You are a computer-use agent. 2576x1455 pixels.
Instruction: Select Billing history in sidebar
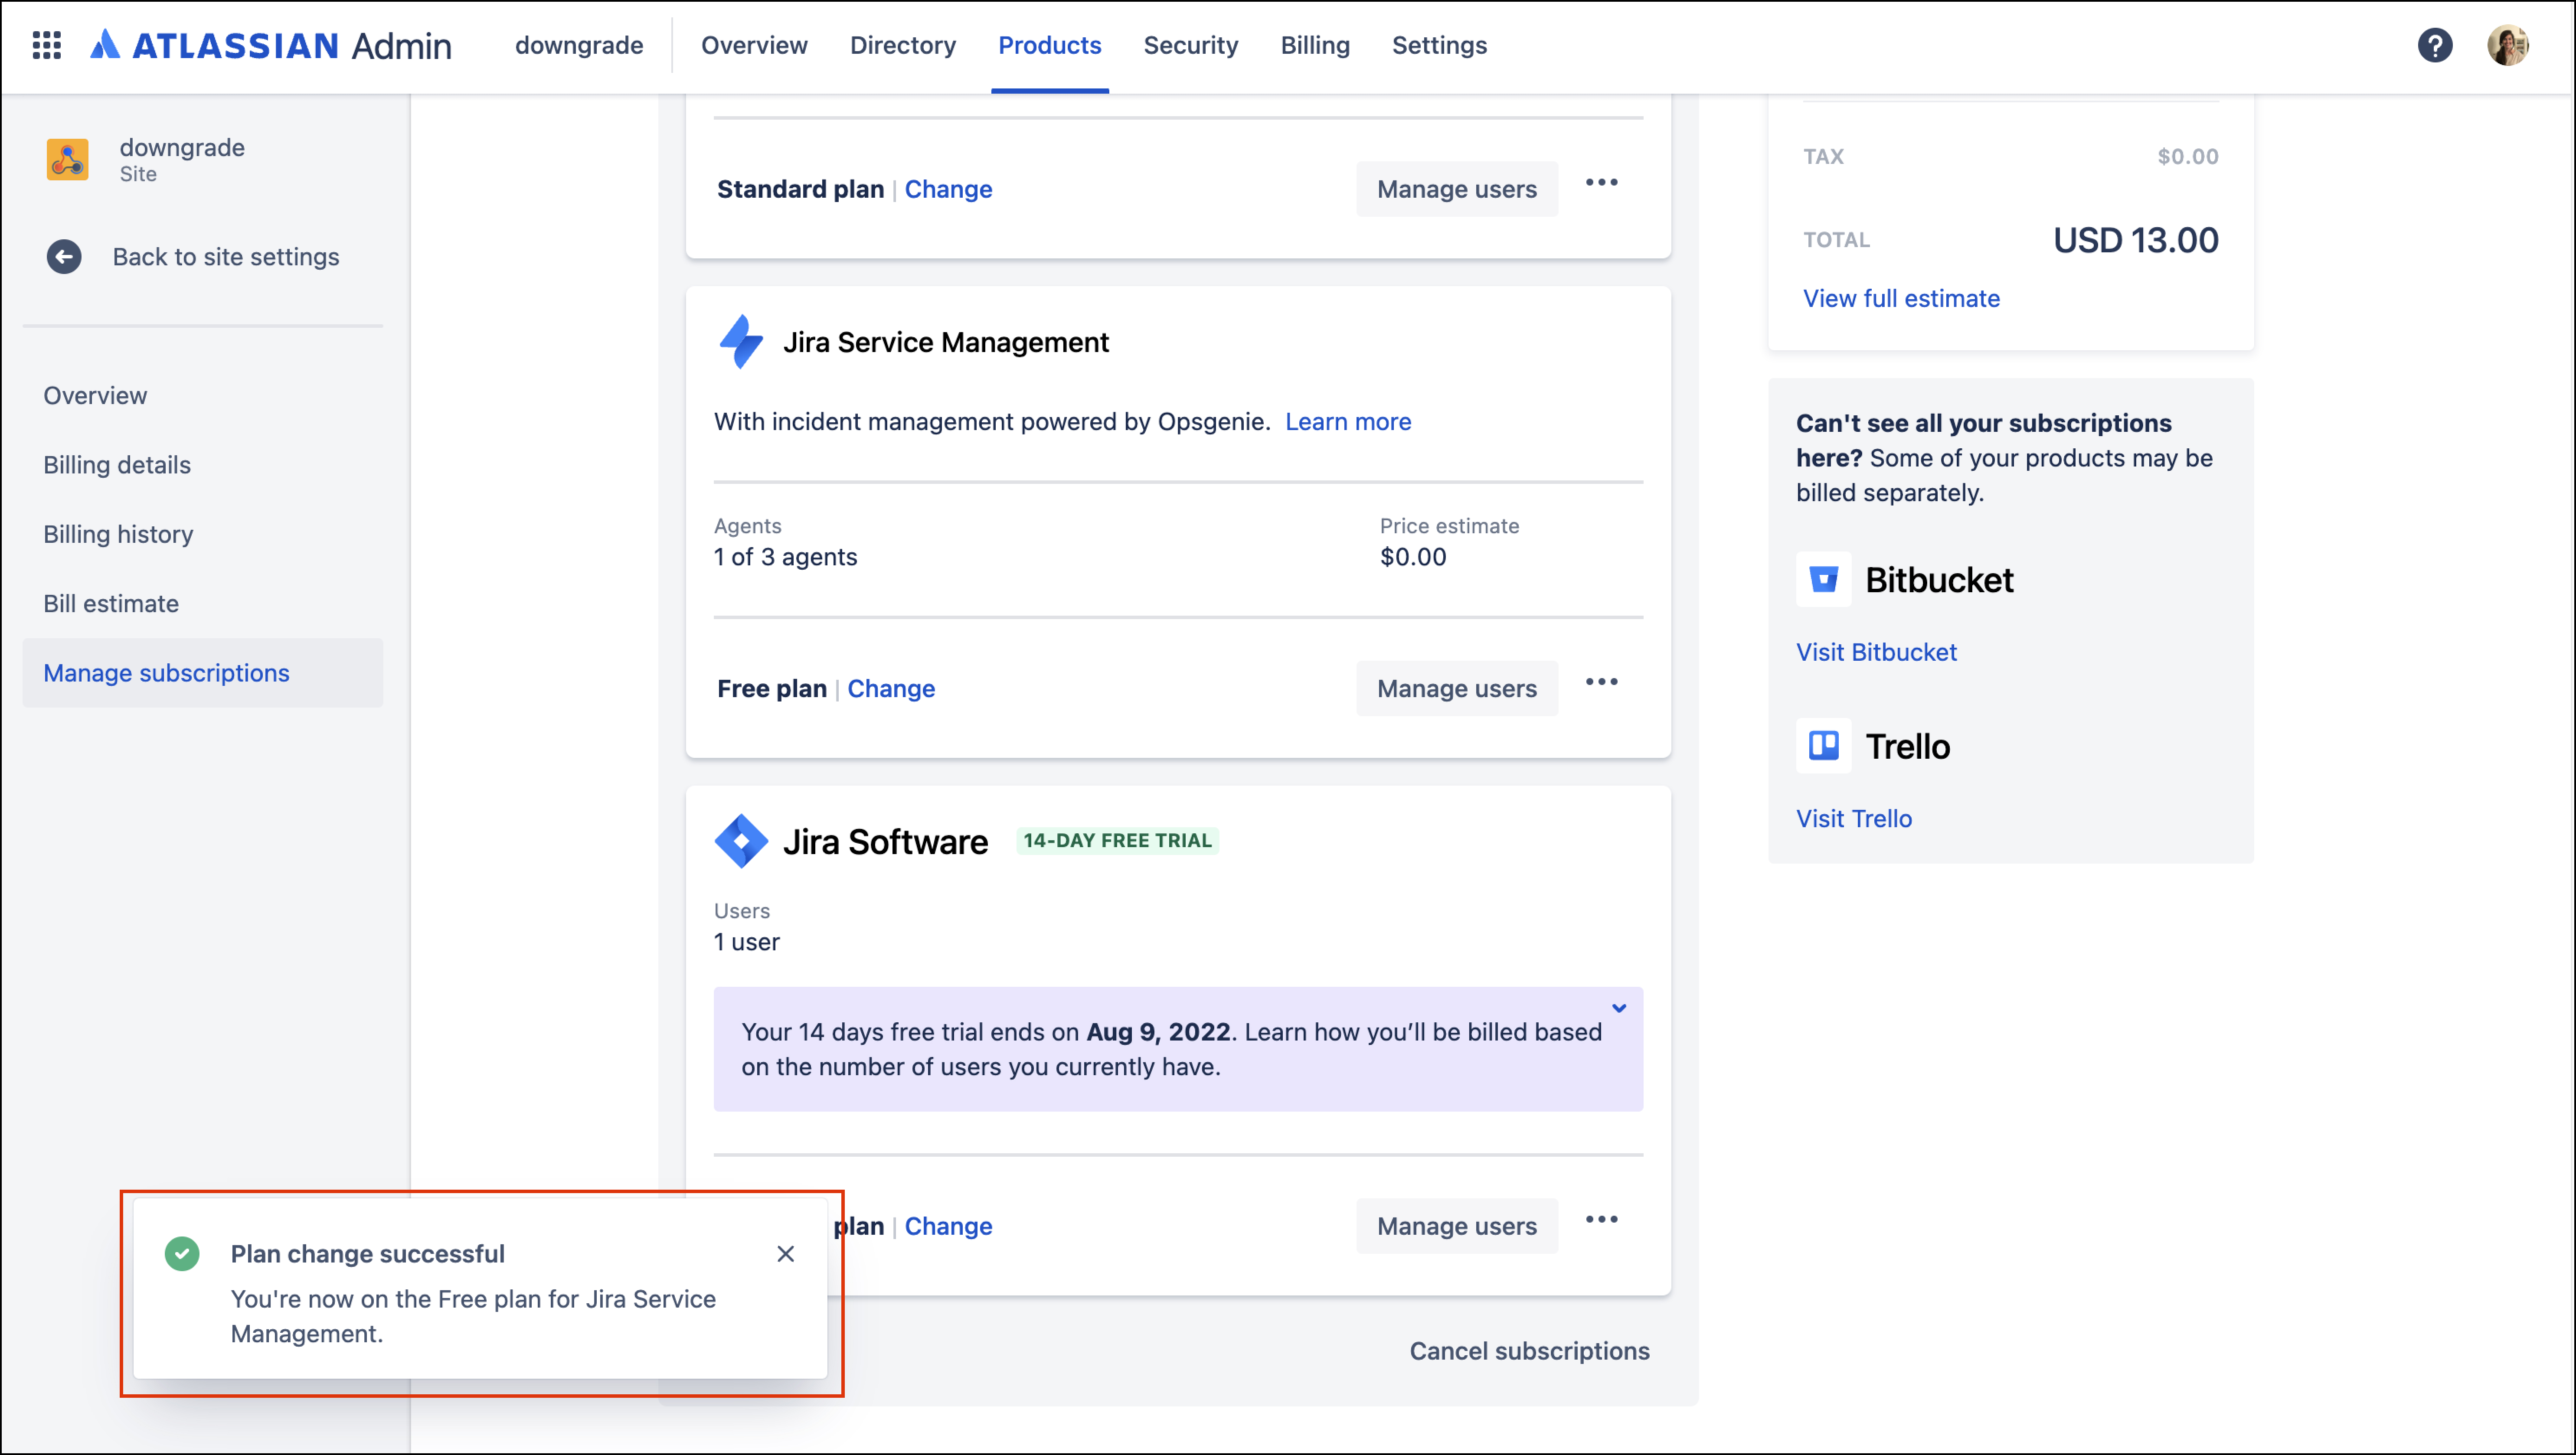click(118, 534)
